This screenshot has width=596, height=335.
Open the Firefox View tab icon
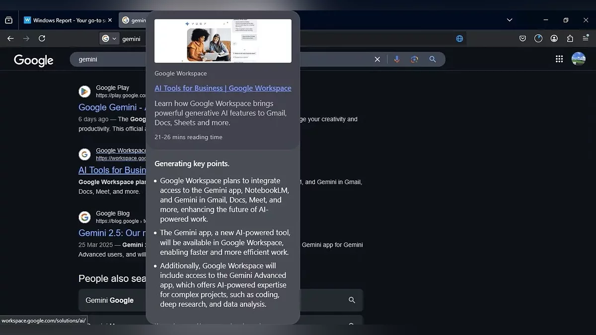8,20
